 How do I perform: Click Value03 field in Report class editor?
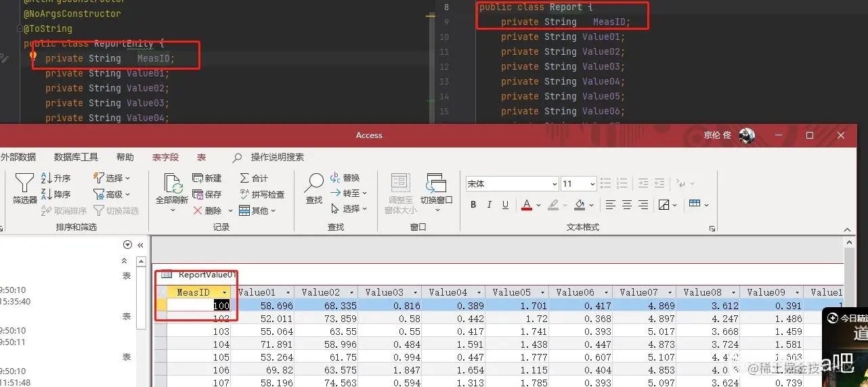tap(601, 66)
